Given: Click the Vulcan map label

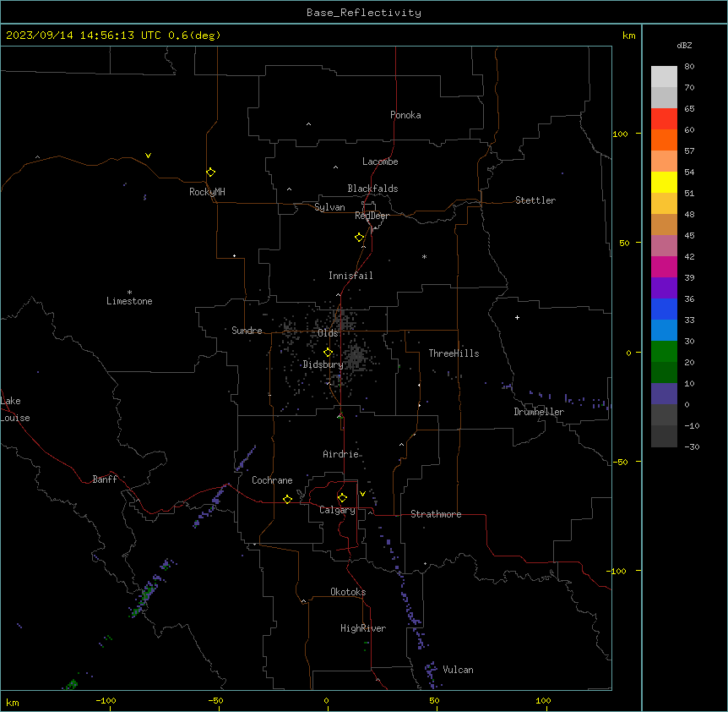Looking at the screenshot, I should tap(458, 670).
